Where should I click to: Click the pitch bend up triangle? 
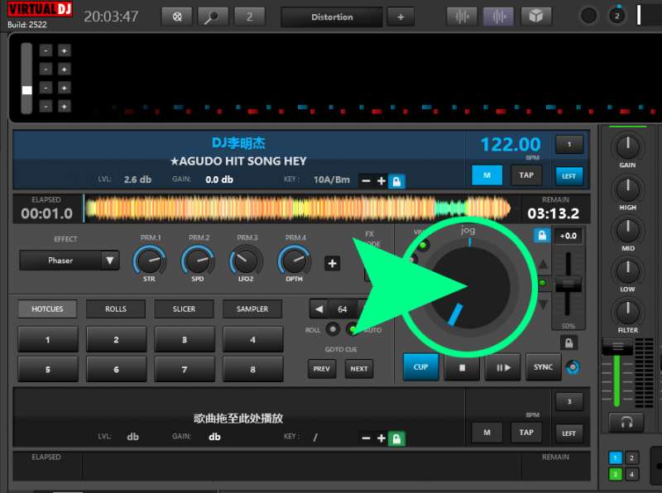(x=543, y=264)
